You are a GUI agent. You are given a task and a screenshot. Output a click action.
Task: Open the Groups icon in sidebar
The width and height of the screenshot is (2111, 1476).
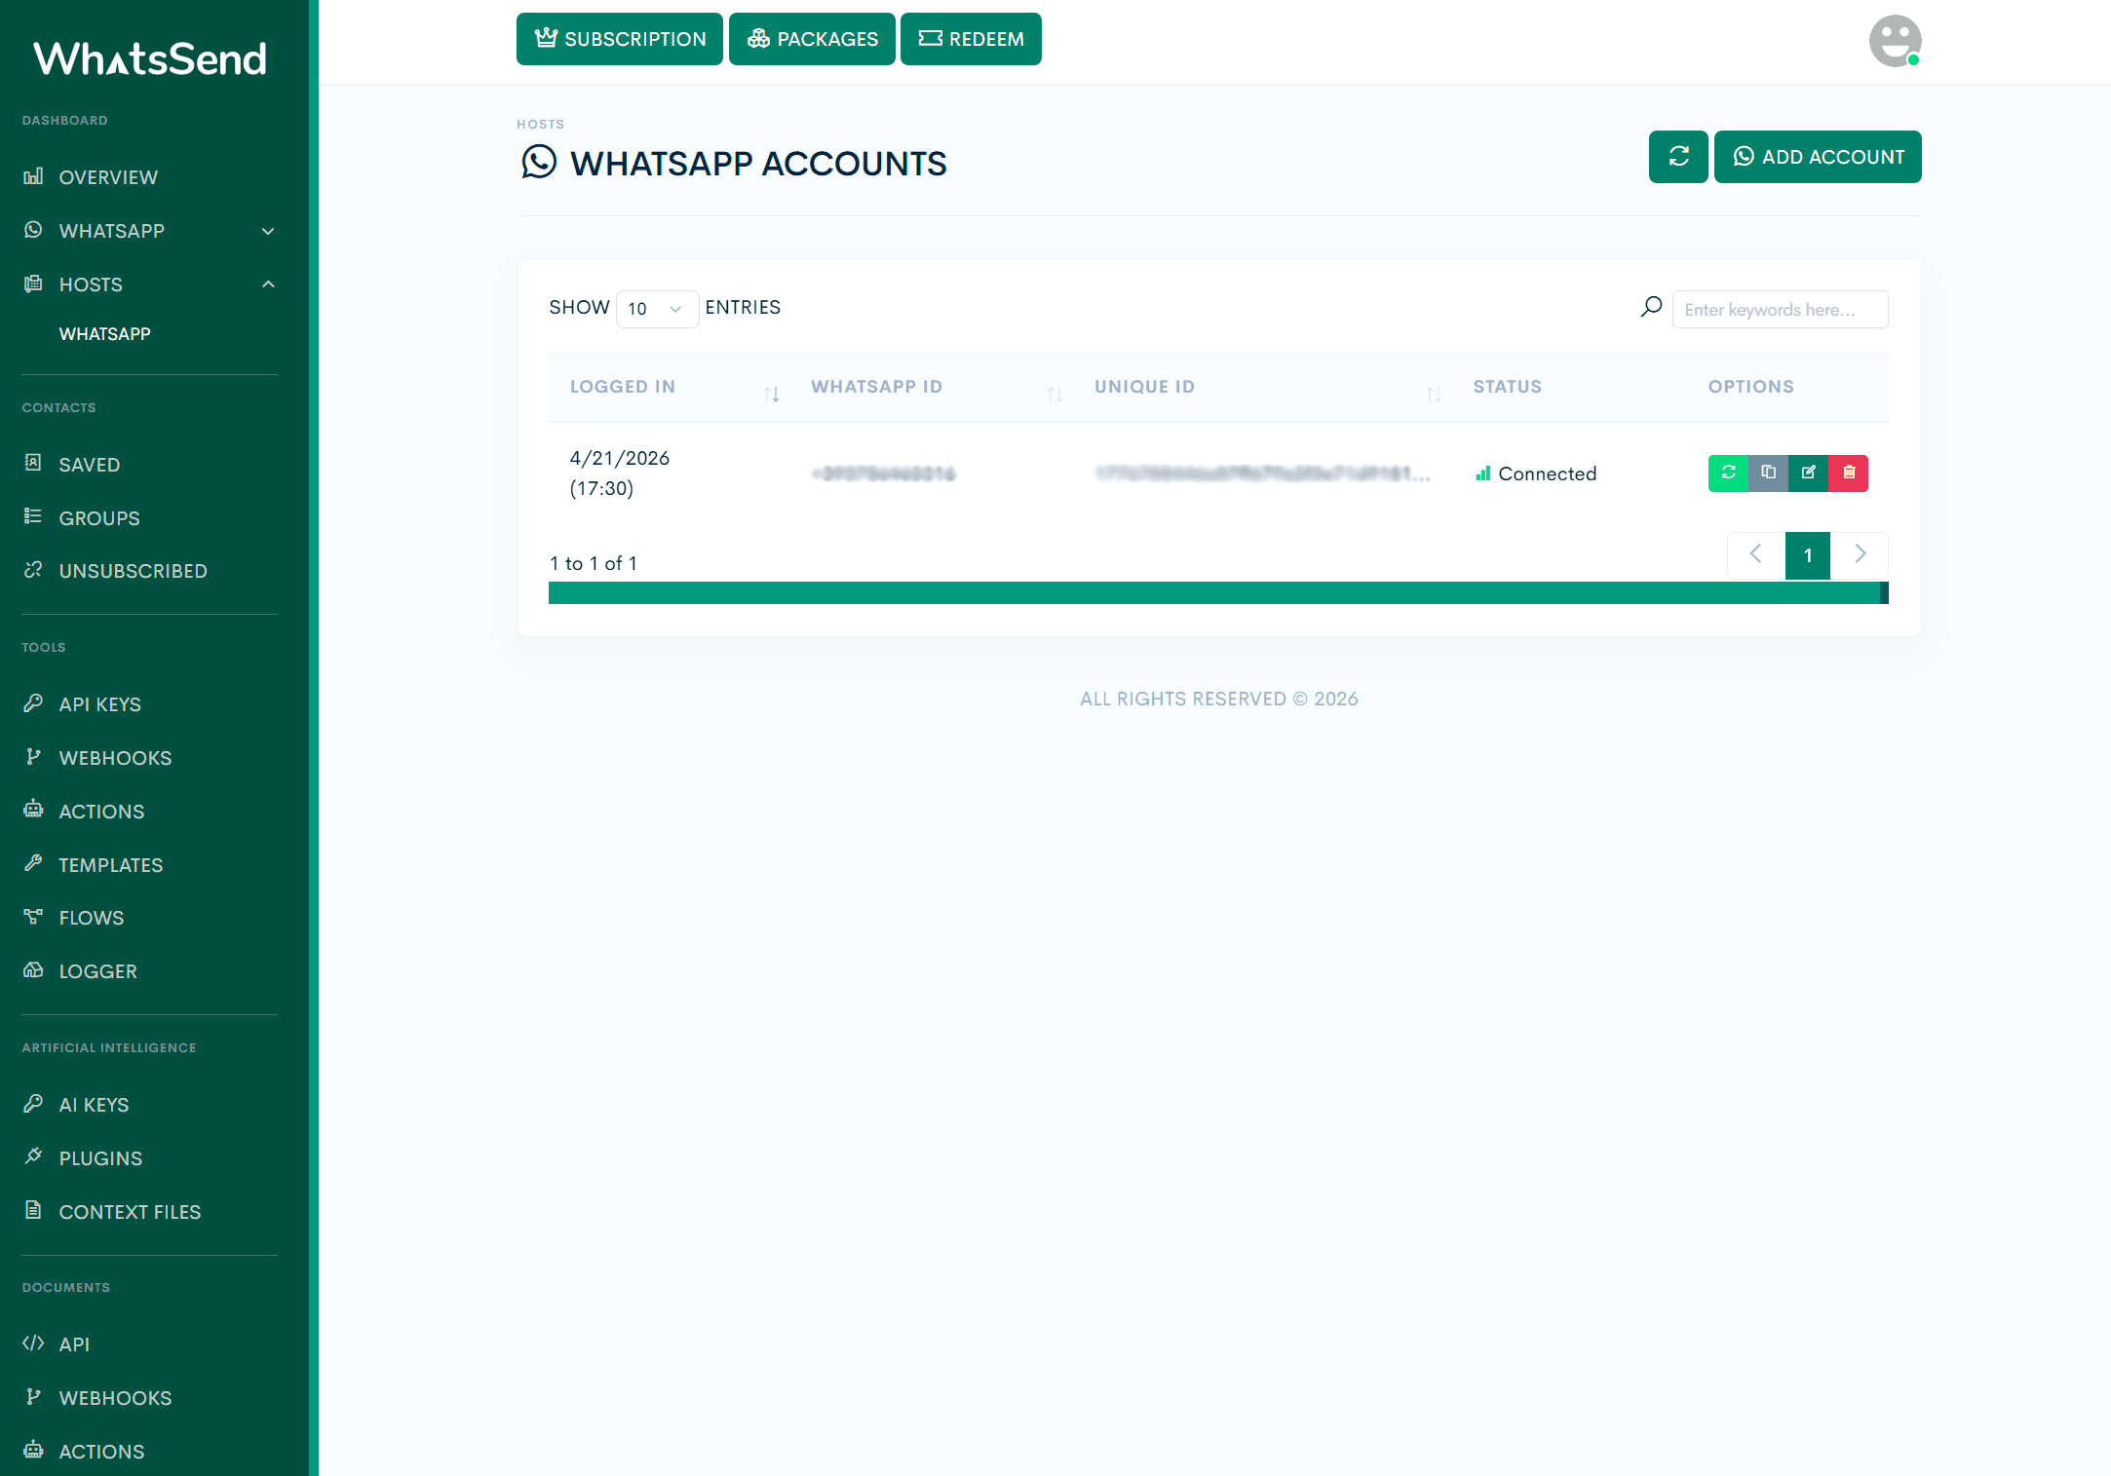tap(33, 516)
